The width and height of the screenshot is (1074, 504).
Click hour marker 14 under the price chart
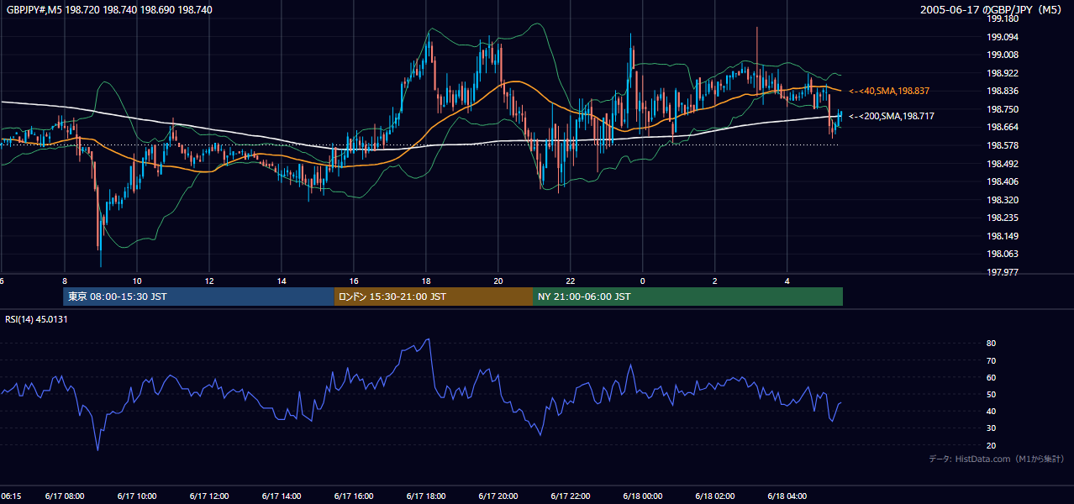(x=281, y=281)
